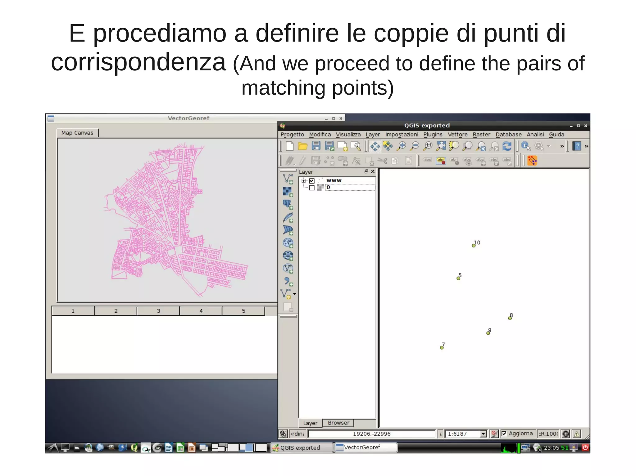Open the QGIS help icon

pyautogui.click(x=577, y=146)
